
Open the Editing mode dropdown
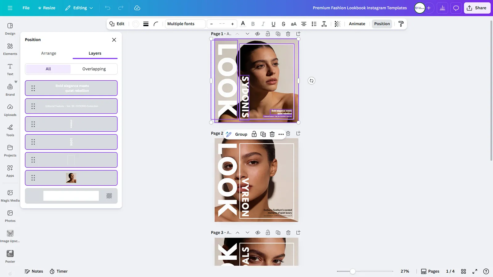[79, 8]
